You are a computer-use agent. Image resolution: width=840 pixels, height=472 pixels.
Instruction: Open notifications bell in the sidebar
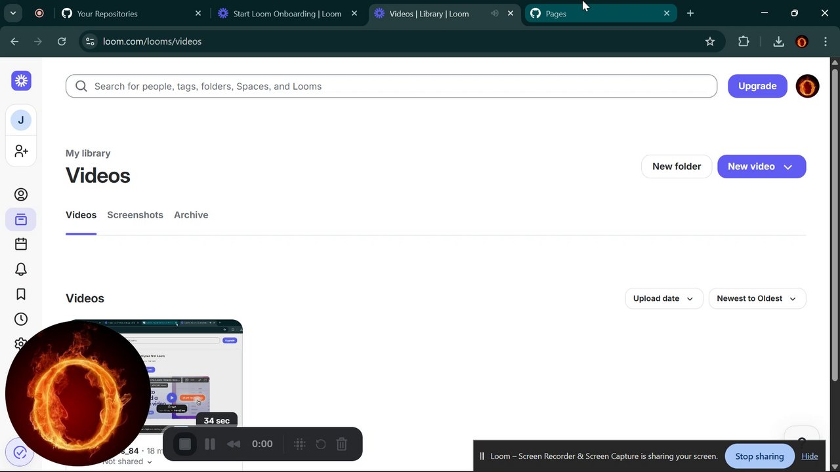click(21, 269)
